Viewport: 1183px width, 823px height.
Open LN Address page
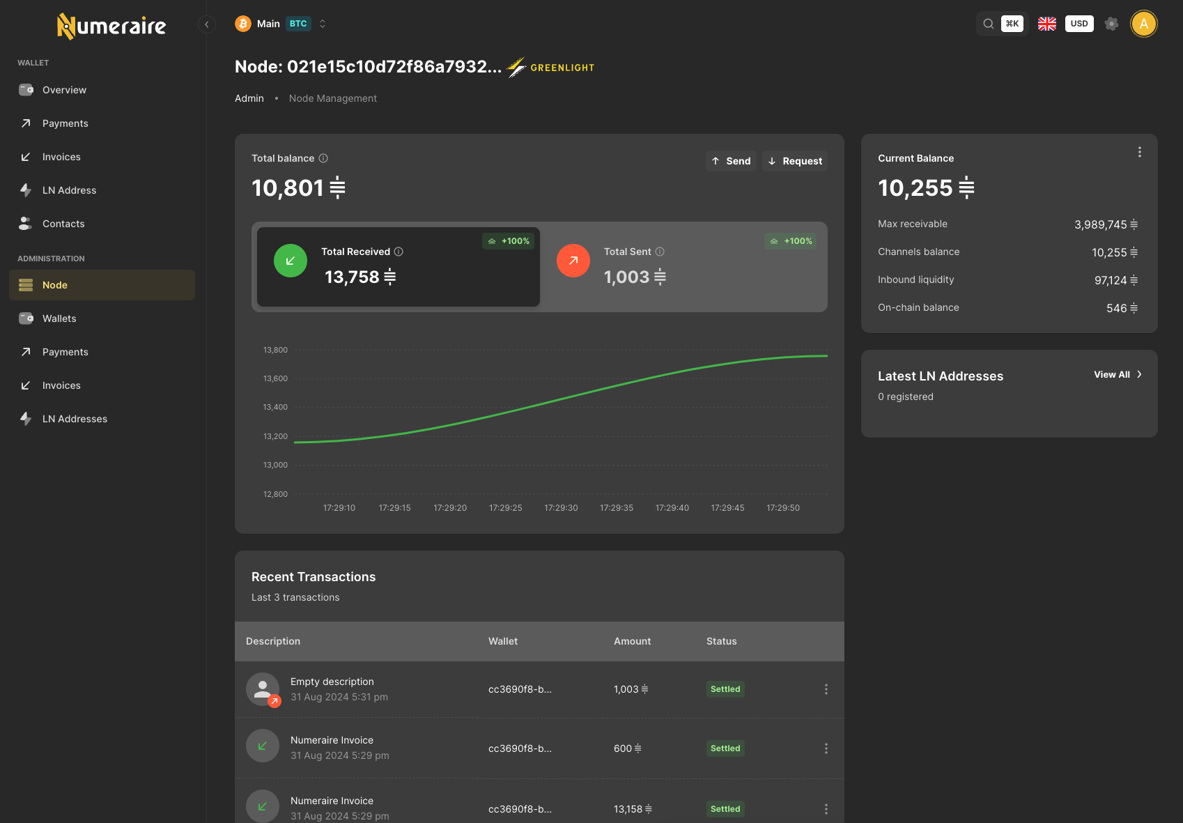click(x=102, y=190)
